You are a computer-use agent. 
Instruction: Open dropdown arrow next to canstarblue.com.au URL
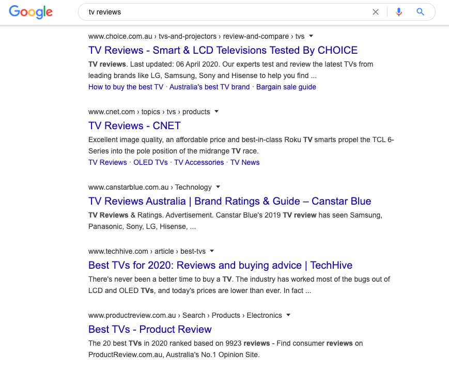coord(218,187)
